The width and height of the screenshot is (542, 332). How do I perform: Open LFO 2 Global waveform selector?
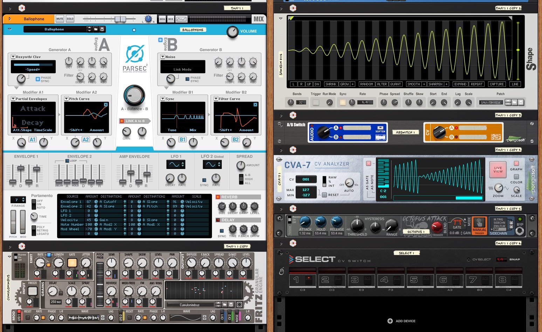tap(212, 164)
